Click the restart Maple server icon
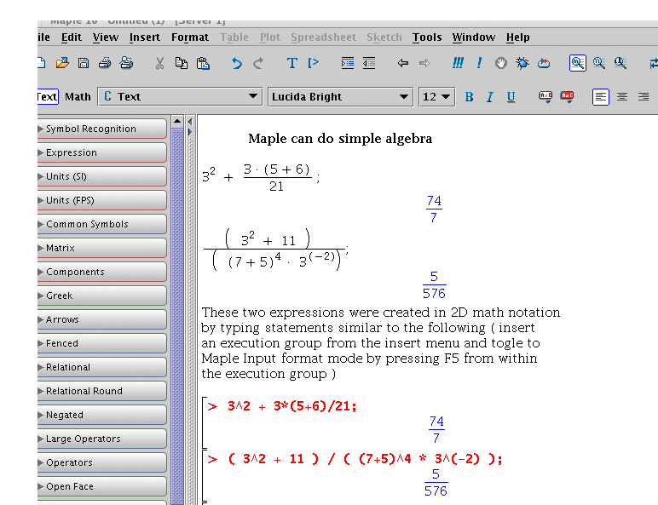This screenshot has width=658, height=505. pos(544,63)
